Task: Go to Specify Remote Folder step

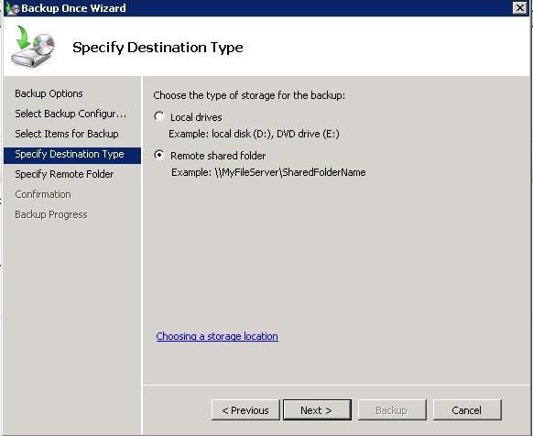Action: [64, 174]
